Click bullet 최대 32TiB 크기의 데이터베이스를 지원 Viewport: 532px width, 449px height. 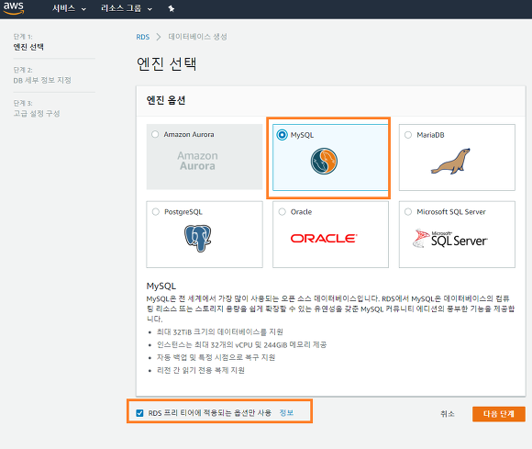[x=220, y=331]
